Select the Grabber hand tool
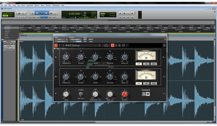The width and height of the screenshot is (217, 126). (46, 13)
